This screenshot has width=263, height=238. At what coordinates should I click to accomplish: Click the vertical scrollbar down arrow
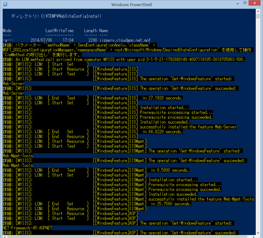click(x=258, y=233)
